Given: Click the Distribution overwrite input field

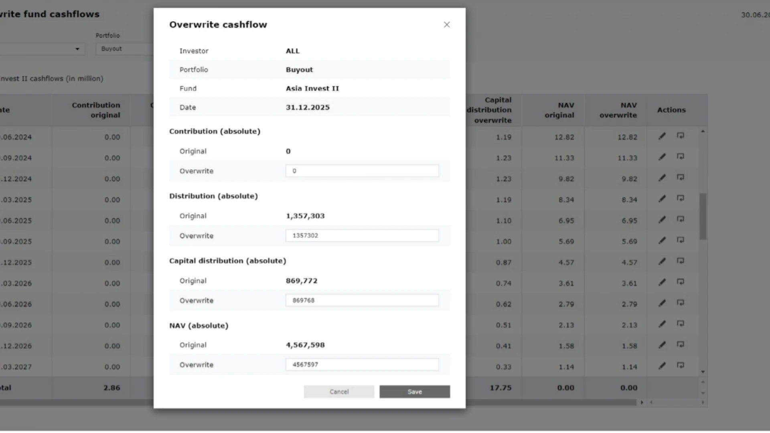Looking at the screenshot, I should coord(362,235).
